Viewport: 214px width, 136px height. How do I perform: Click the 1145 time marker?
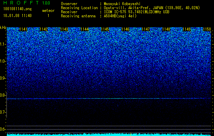tap(105, 29)
